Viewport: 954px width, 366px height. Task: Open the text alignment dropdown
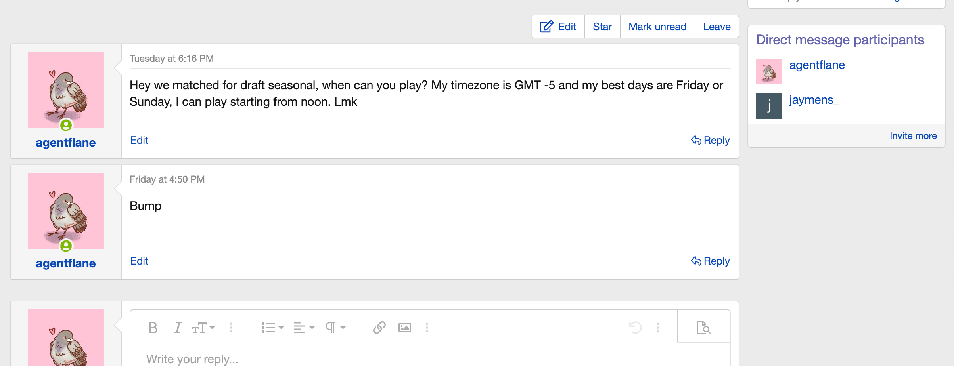pos(304,328)
